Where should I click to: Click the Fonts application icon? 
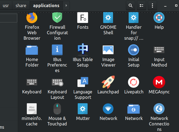coord(83,18)
